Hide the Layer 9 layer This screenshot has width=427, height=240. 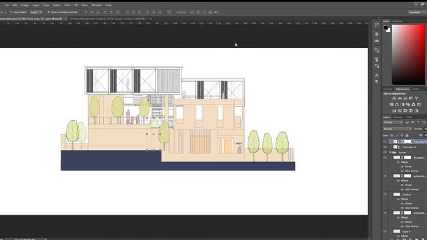tap(385, 231)
